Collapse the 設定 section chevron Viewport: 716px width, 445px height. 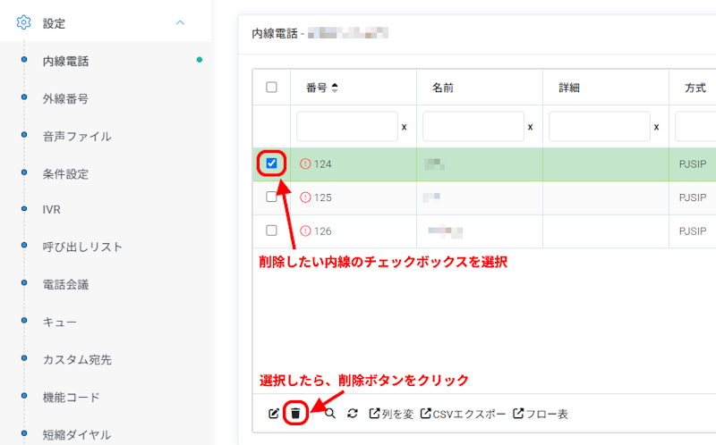click(180, 23)
